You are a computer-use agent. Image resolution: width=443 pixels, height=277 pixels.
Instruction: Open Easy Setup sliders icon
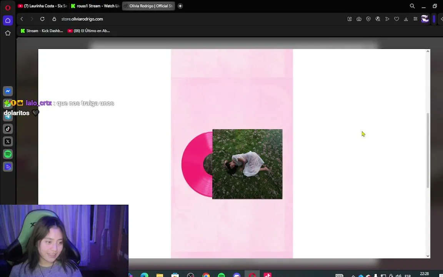click(x=415, y=19)
